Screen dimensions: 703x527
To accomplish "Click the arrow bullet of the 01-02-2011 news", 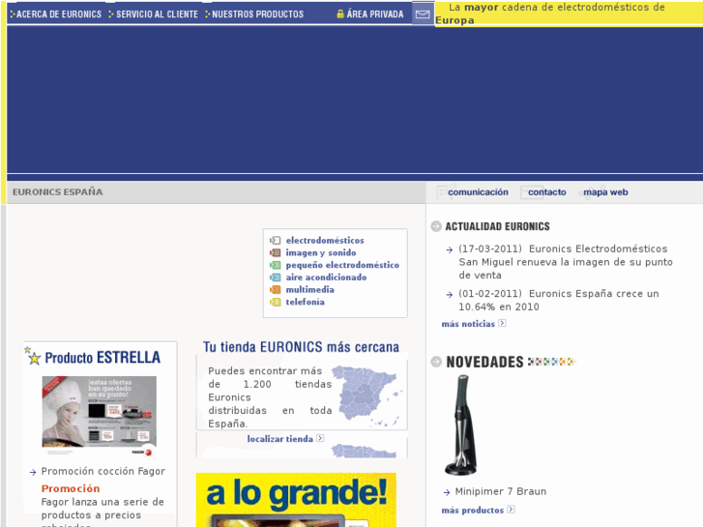I will 450,295.
